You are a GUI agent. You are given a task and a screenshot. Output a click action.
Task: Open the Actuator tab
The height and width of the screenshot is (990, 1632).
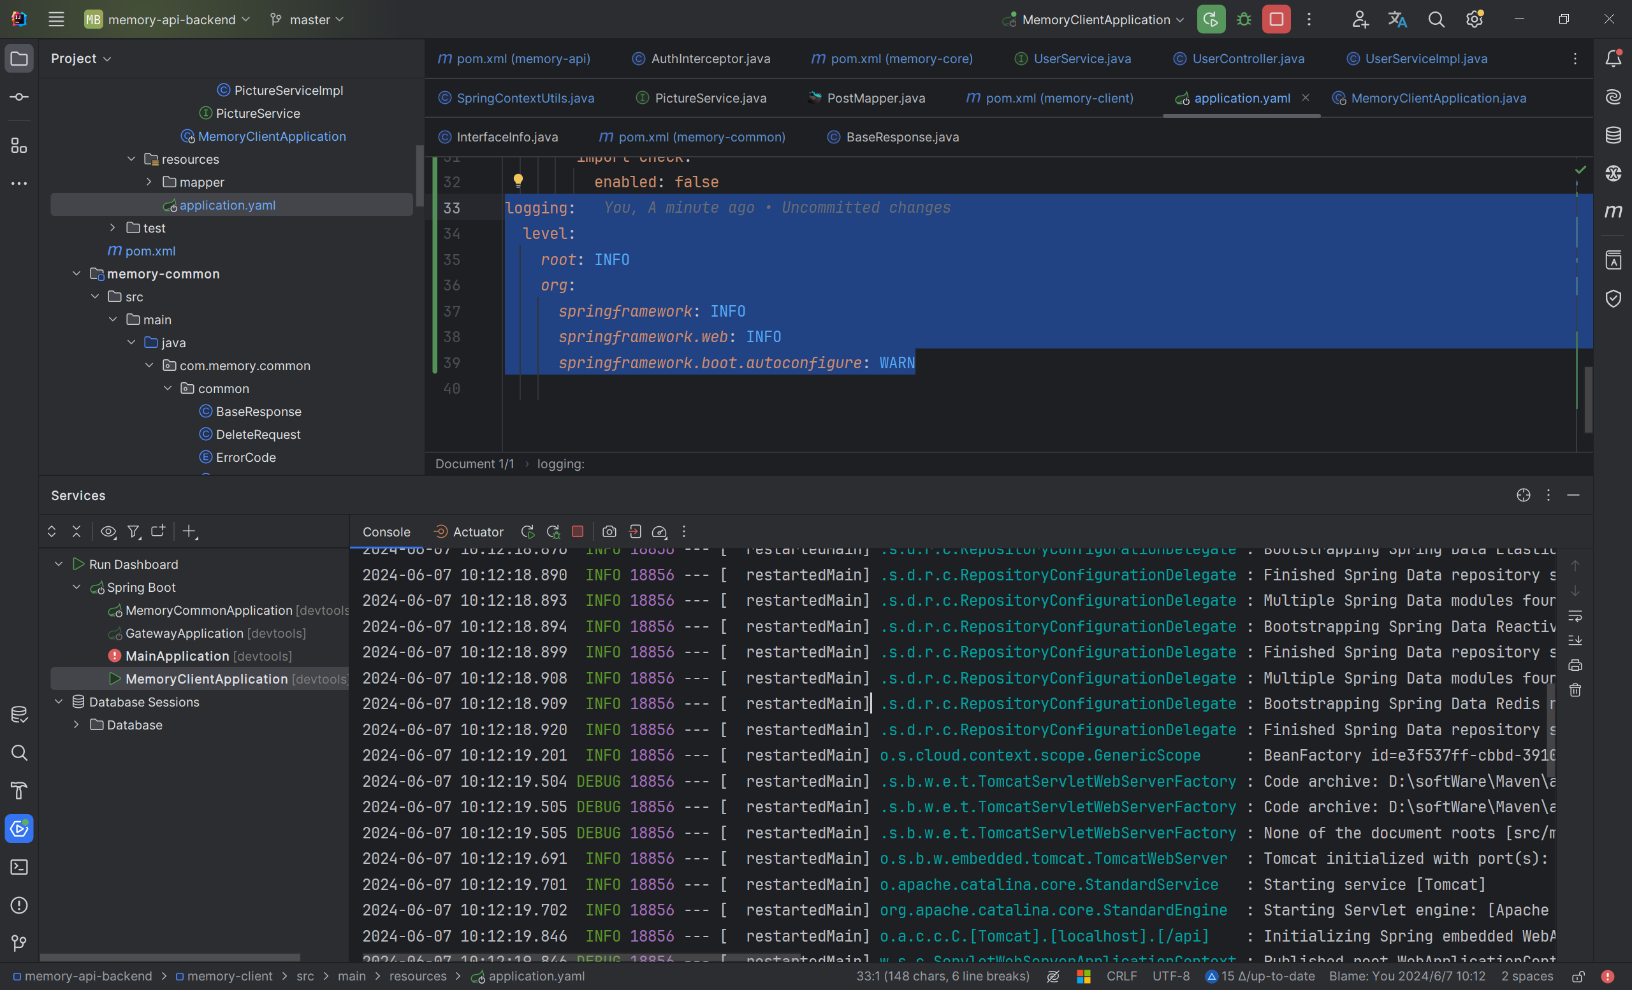point(469,531)
